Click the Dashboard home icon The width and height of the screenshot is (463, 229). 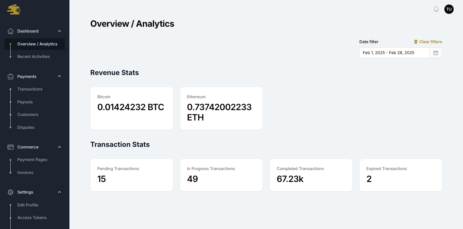(x=11, y=31)
